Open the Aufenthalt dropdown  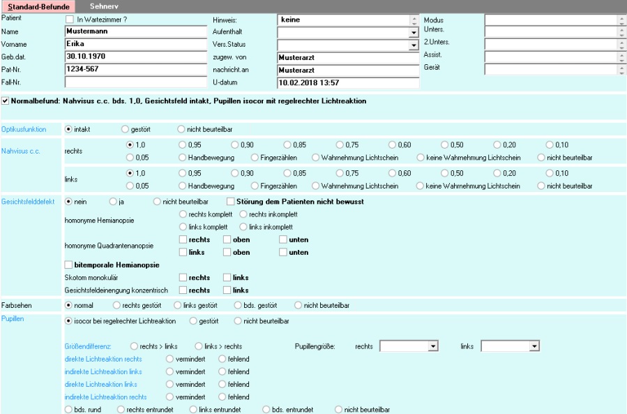coord(414,32)
